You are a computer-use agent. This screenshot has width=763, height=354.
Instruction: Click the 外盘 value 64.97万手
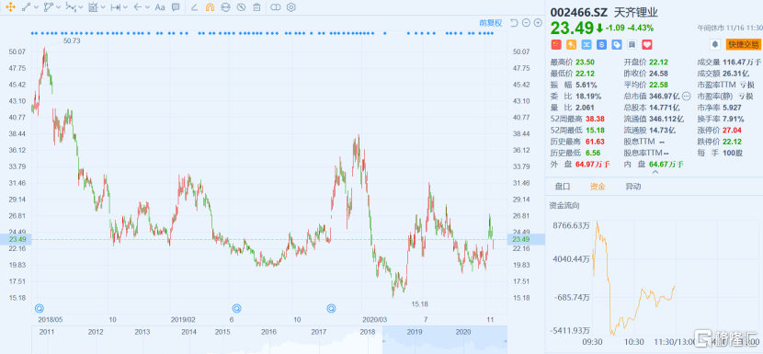tap(593, 164)
